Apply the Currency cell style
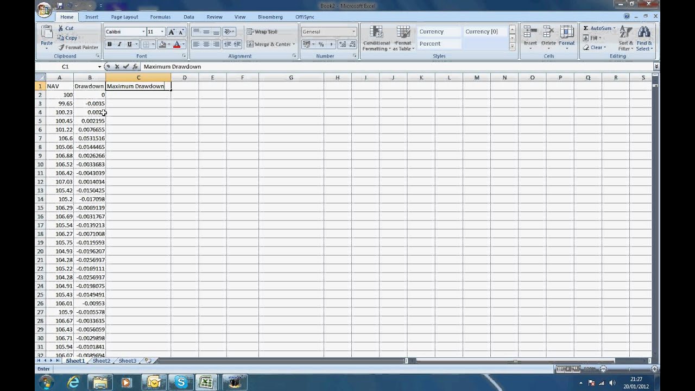 click(x=439, y=31)
